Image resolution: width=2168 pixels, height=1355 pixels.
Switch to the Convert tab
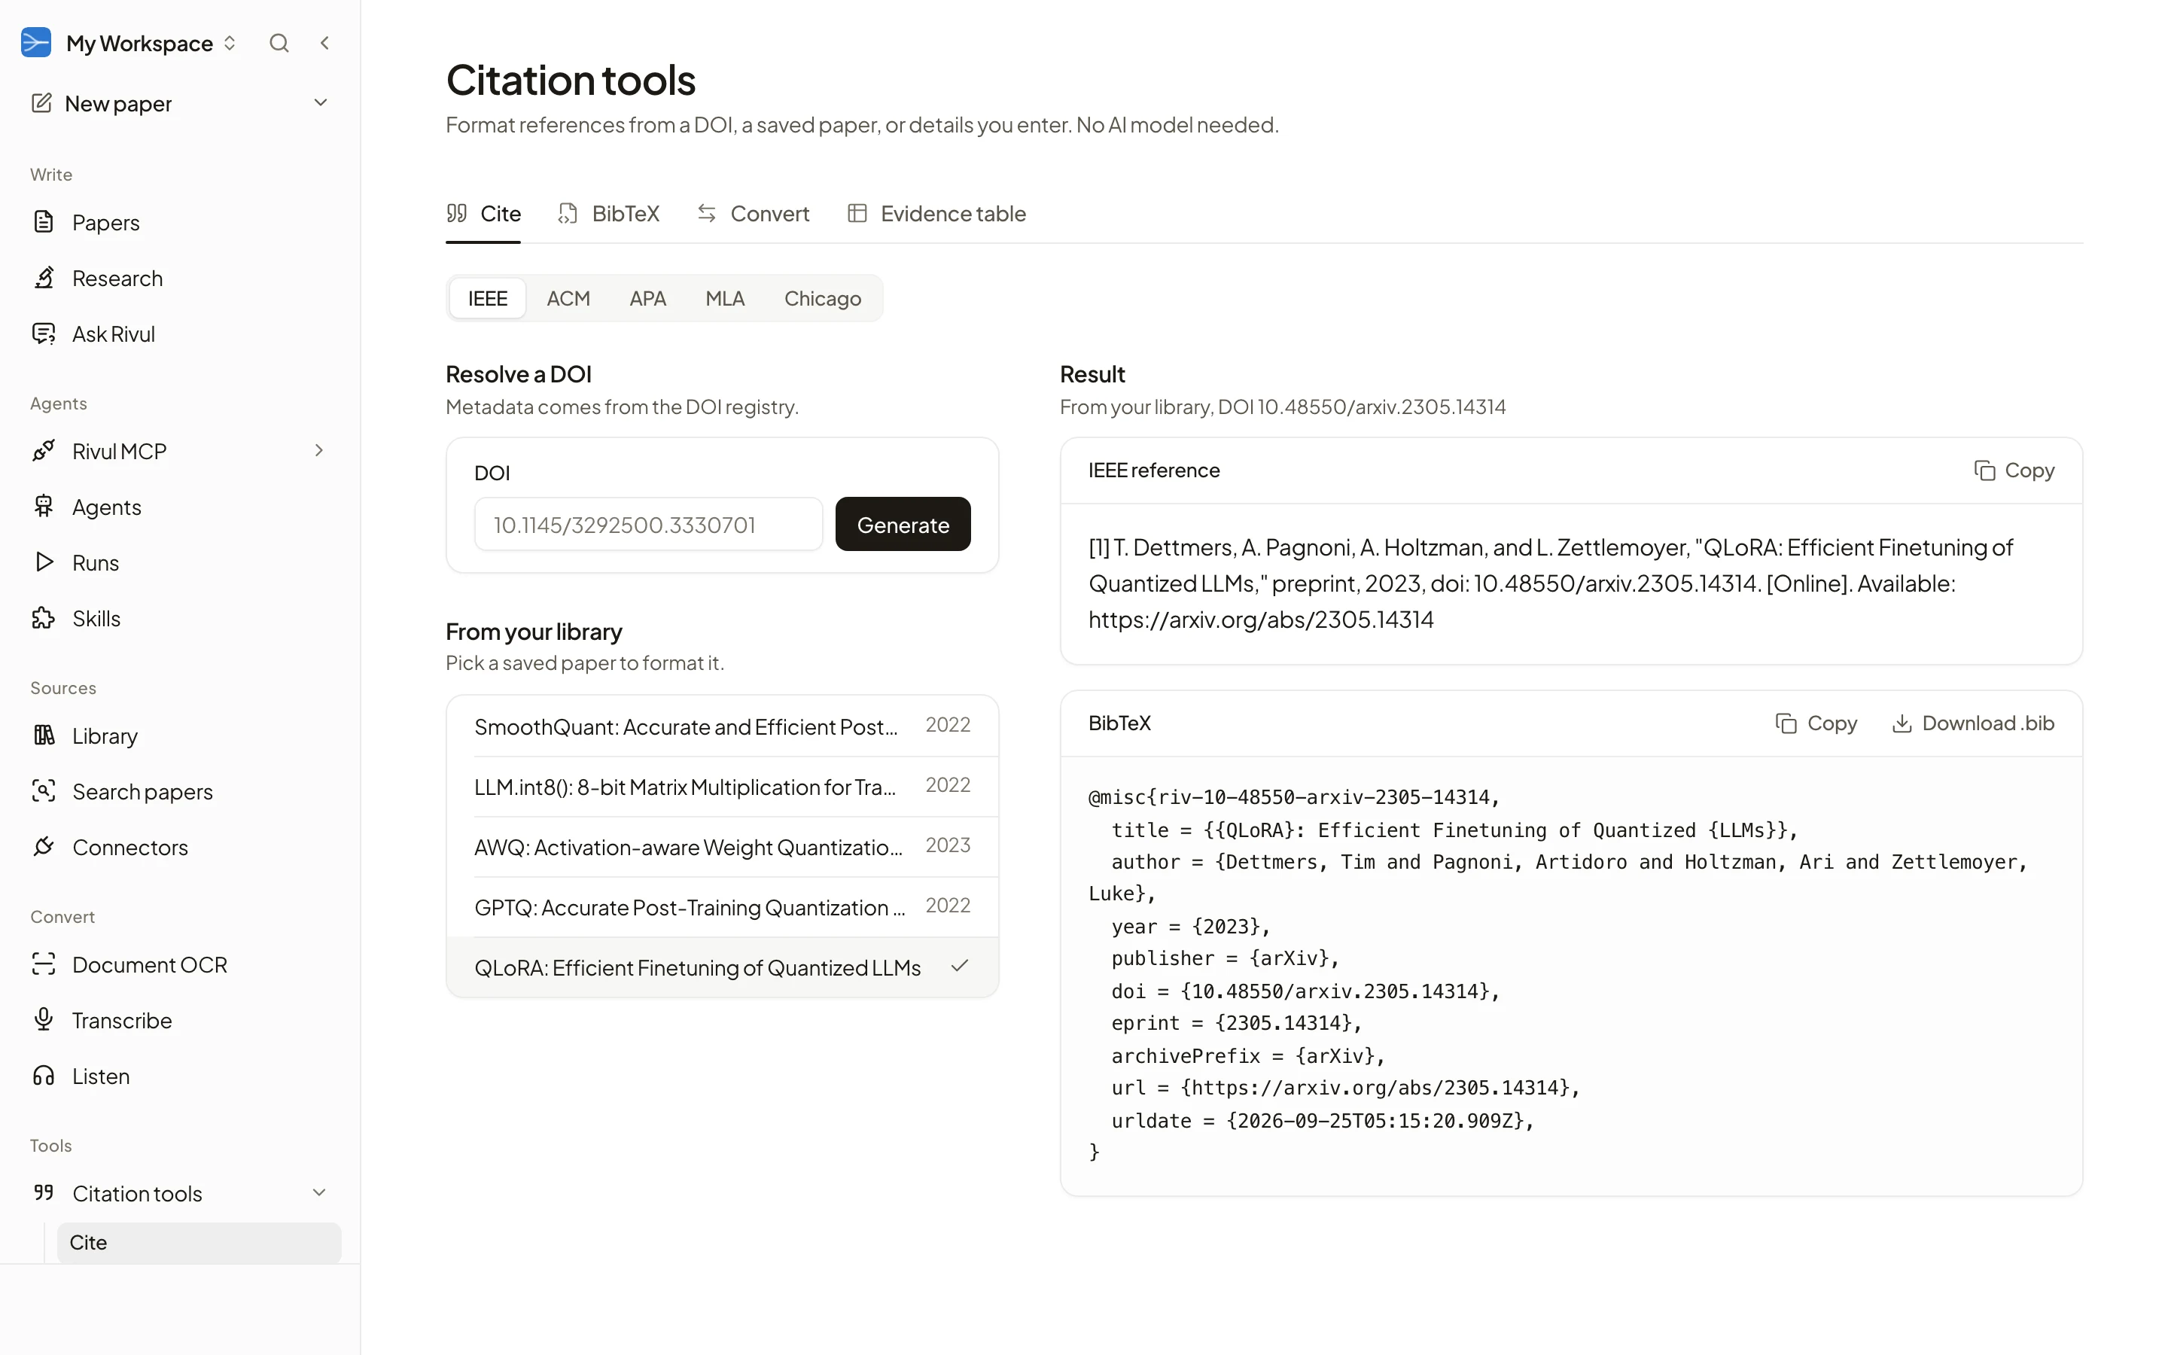pos(753,213)
